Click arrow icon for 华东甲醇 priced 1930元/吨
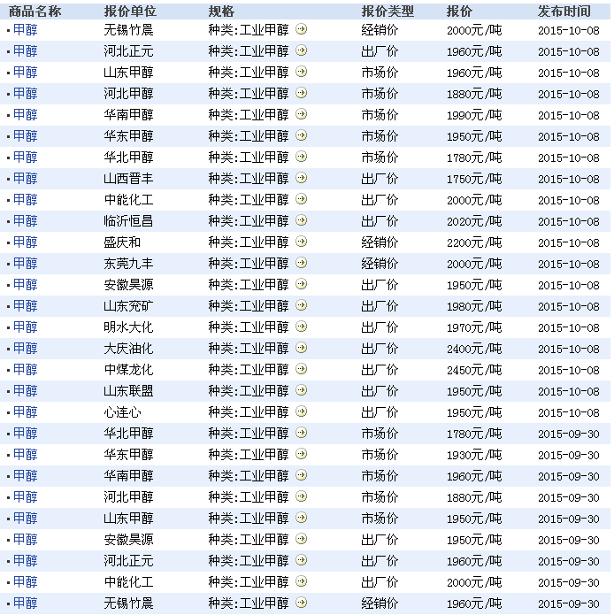The width and height of the screenshot is (614, 615). [x=301, y=454]
